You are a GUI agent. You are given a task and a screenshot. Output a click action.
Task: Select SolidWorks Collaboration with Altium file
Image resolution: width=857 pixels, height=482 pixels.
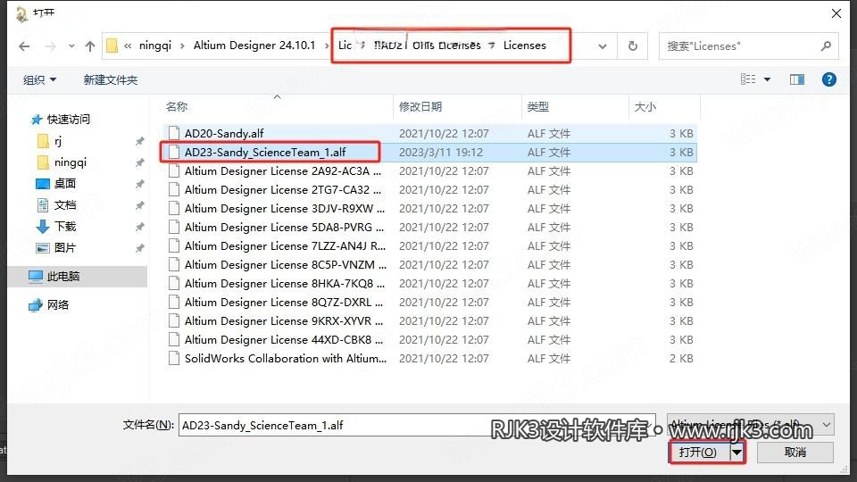[x=429, y=358]
